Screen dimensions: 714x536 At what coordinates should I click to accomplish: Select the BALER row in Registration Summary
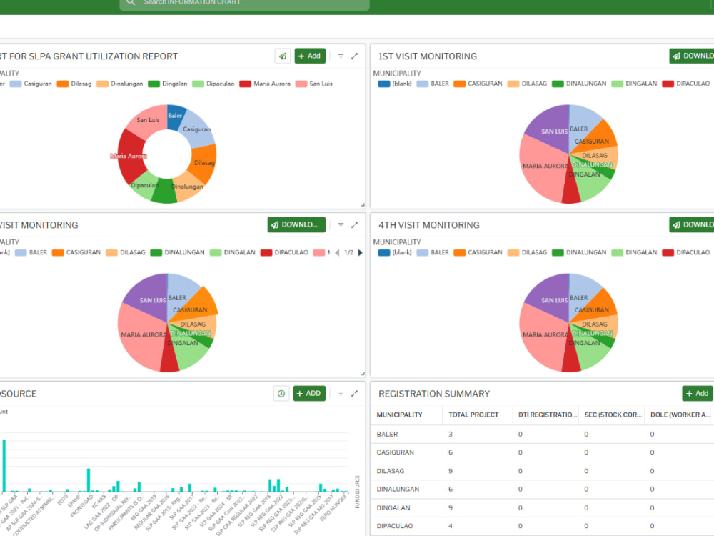[x=543, y=435]
